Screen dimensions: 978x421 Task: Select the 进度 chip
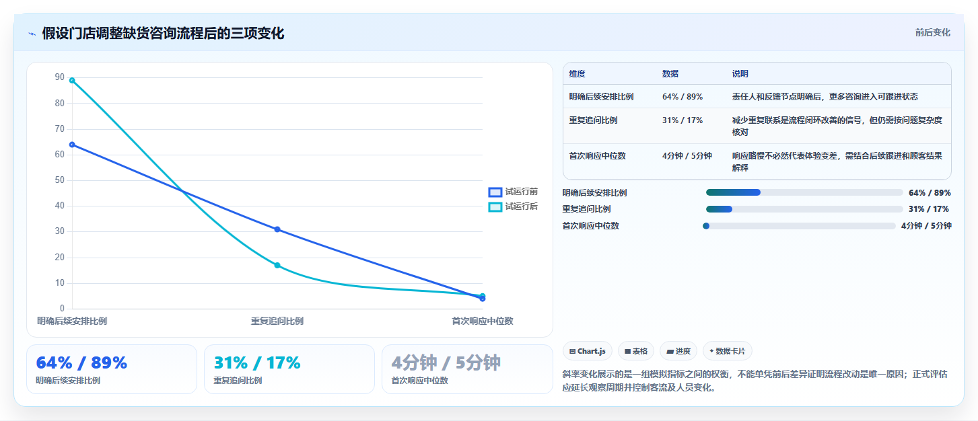pos(678,351)
